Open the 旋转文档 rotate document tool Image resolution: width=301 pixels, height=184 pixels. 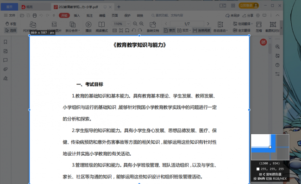(153, 26)
